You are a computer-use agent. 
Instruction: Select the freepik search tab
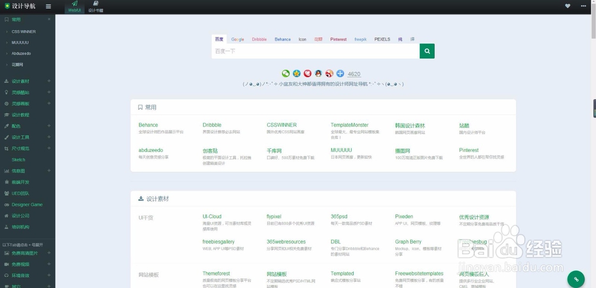click(x=361, y=39)
